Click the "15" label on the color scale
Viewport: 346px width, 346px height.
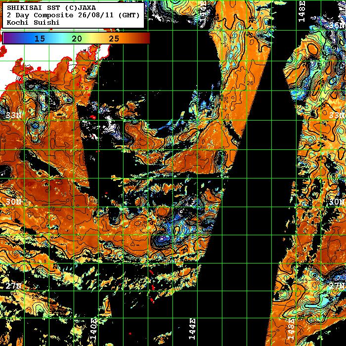tap(40, 39)
